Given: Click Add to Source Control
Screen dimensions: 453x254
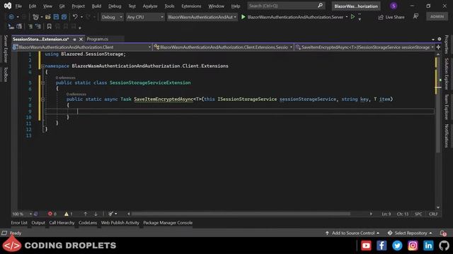Looking at the screenshot, I should point(352,233).
